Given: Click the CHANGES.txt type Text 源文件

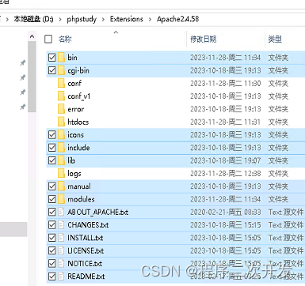Looking at the screenshot, I should (286, 225).
